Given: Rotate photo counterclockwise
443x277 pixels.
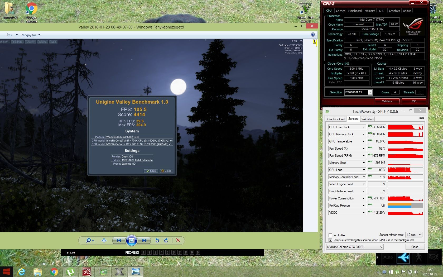Looking at the screenshot, I should tap(157, 240).
